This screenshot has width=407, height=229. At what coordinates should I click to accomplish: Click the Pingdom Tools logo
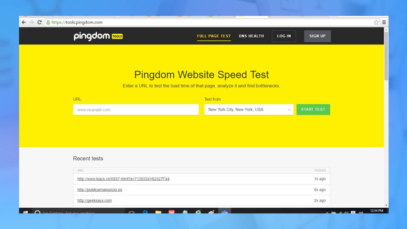tap(98, 36)
